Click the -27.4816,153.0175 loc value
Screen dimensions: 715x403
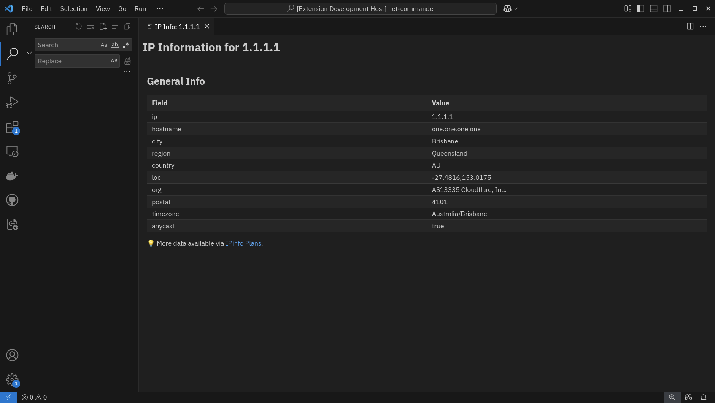click(x=461, y=178)
